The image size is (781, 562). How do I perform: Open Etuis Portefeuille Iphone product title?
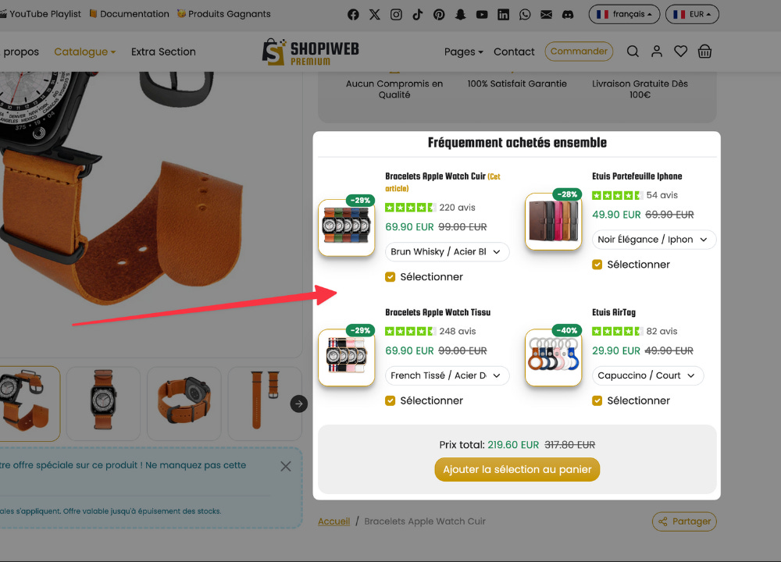click(637, 176)
